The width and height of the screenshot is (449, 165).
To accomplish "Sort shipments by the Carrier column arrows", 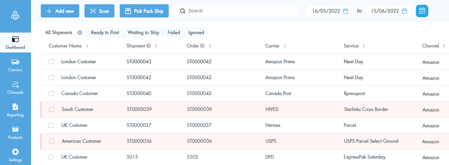I will (x=285, y=46).
